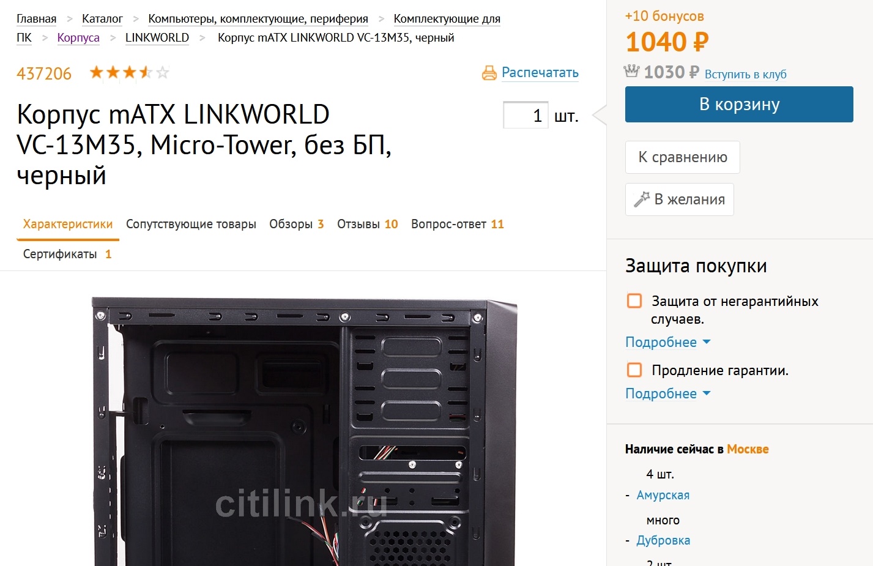Click the computer case product image
The image size is (873, 566).
tap(305, 431)
